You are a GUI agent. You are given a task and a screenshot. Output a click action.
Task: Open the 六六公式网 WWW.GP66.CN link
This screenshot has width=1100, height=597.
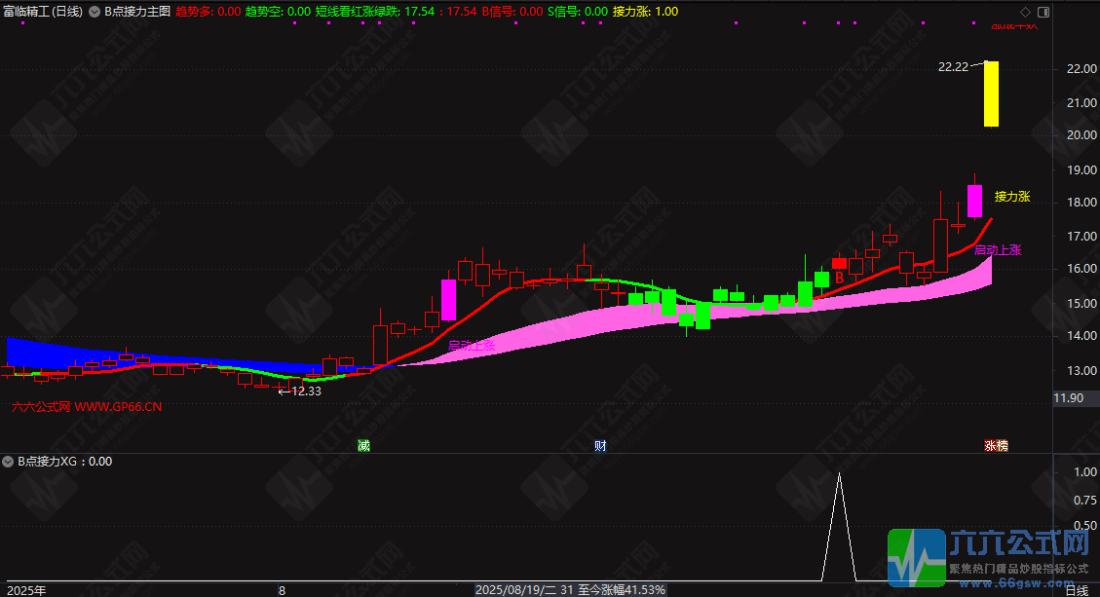(87, 406)
